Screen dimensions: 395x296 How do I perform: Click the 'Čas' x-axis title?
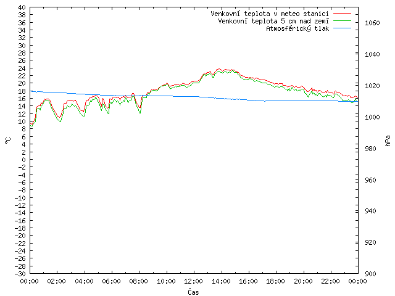pos(193,292)
